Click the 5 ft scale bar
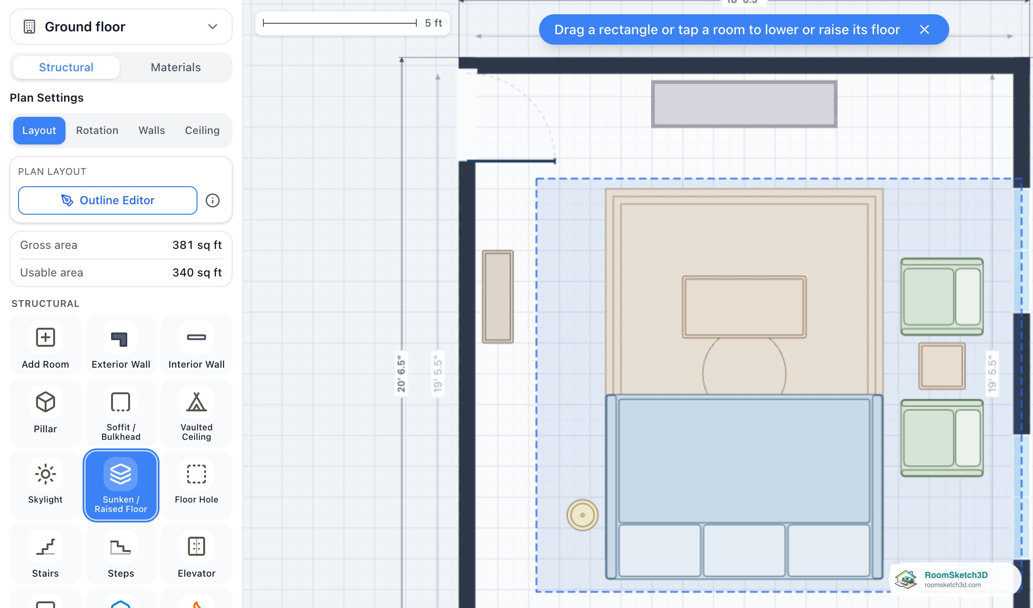 352,23
